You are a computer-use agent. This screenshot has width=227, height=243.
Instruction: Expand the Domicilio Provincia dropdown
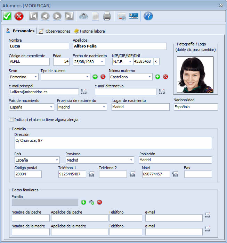click(131, 160)
